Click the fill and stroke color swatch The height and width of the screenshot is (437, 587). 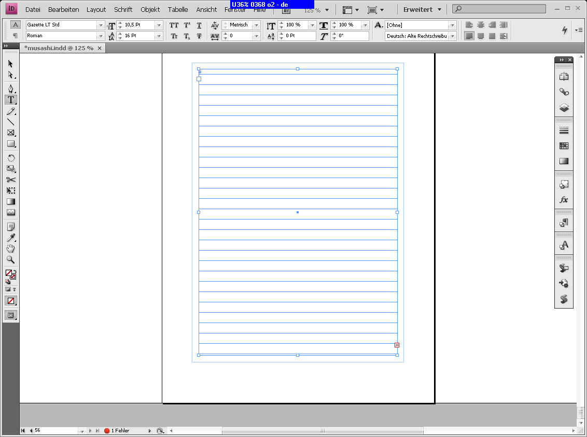[10, 274]
